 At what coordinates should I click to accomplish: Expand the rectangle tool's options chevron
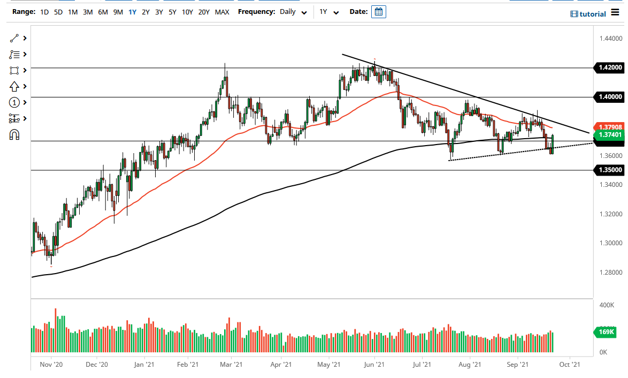point(24,70)
